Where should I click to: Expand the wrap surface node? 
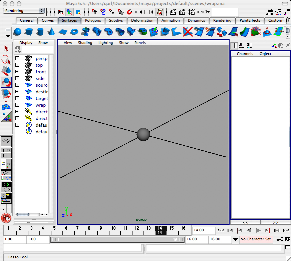pos(17,105)
